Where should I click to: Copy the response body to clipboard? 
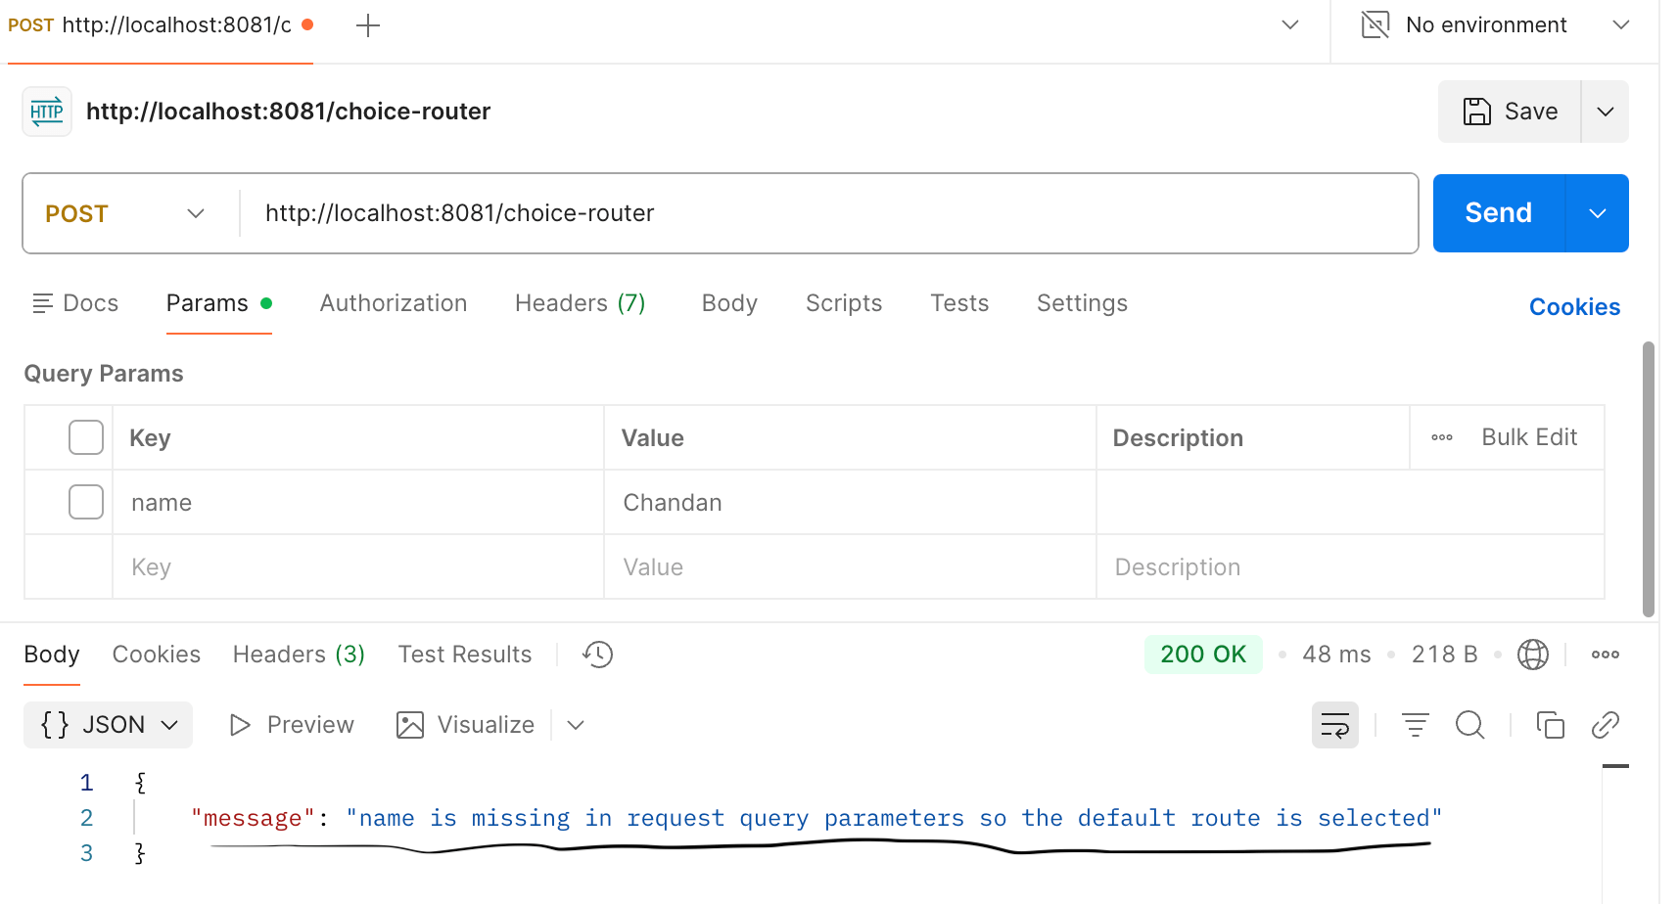point(1550,725)
